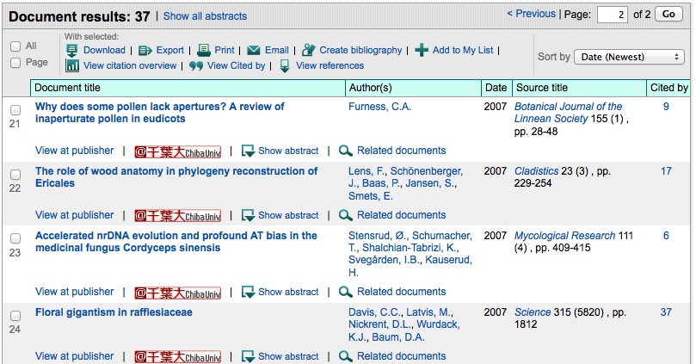Open the Sort by Date (Newest) dropdown
The height and width of the screenshot is (364, 696).
[629, 57]
